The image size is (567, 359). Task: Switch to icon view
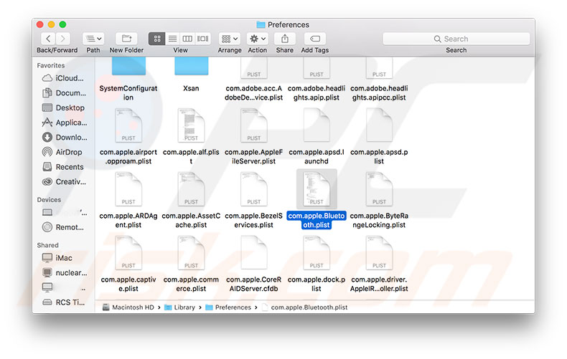[x=157, y=39]
